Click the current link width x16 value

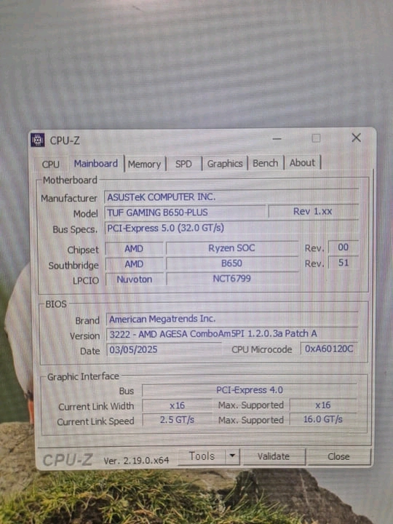click(x=177, y=405)
